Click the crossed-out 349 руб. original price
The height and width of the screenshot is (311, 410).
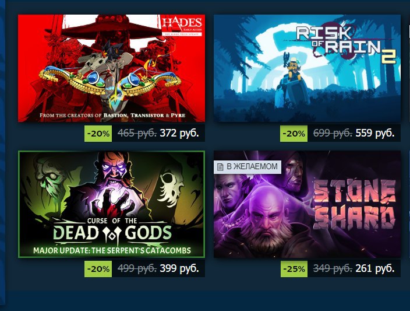(x=333, y=268)
